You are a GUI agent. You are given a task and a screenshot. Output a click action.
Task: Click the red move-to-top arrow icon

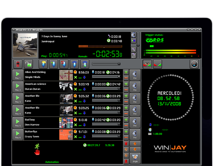126,144
